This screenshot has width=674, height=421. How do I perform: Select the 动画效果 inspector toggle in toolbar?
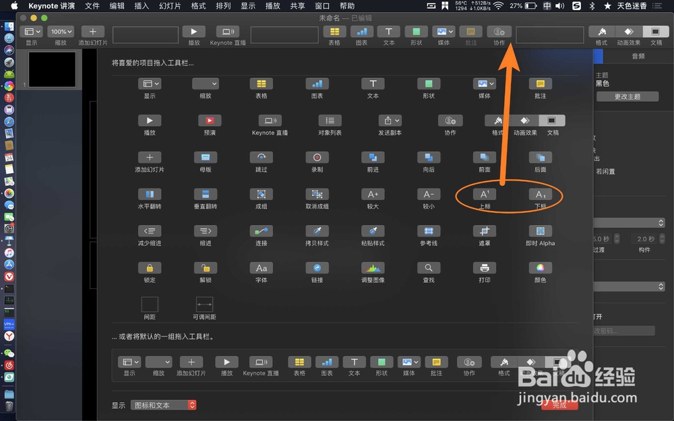point(628,32)
